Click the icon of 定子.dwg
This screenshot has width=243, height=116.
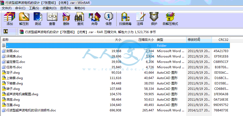tap(4, 72)
